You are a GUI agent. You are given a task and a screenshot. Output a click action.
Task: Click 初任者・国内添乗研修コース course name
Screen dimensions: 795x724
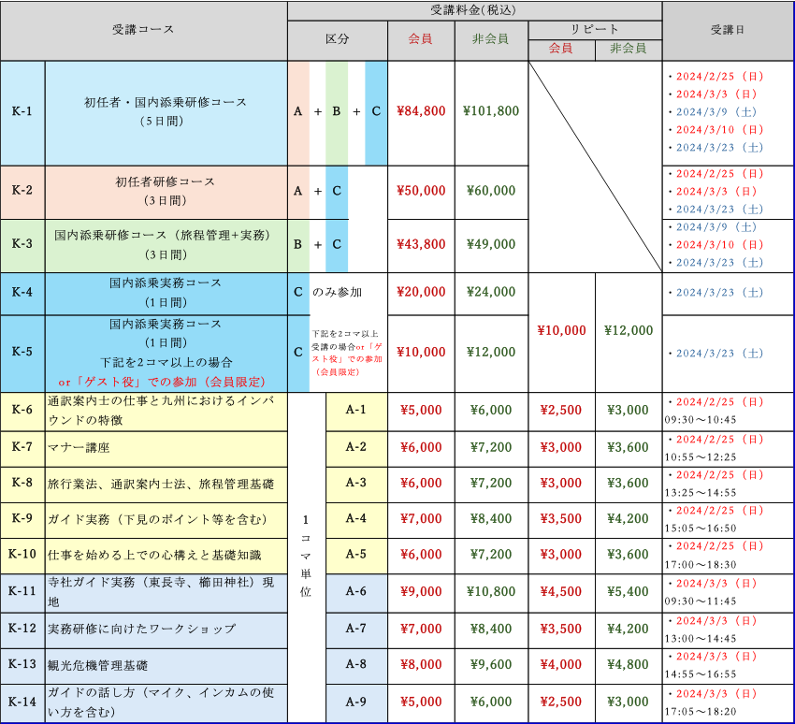pos(166,102)
